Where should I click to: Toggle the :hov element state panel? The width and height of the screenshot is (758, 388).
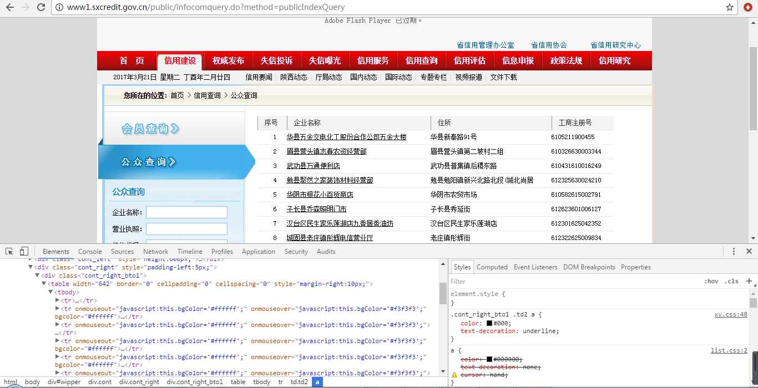click(711, 281)
